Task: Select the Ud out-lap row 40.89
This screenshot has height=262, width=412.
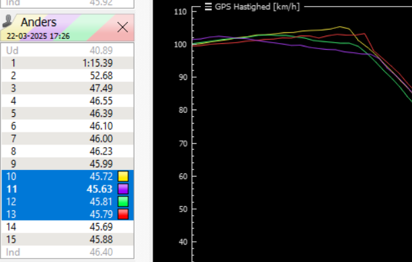Action: (x=67, y=50)
